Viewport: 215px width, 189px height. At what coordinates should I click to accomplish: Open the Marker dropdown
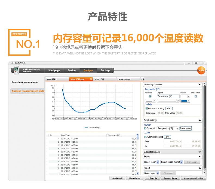coord(185,96)
